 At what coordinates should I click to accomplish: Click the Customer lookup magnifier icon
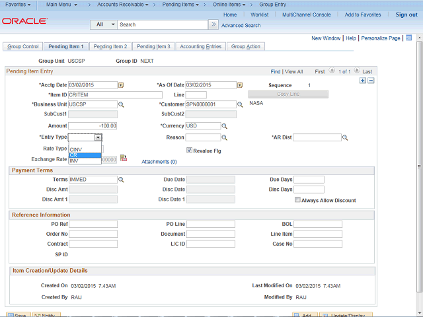coord(239,104)
